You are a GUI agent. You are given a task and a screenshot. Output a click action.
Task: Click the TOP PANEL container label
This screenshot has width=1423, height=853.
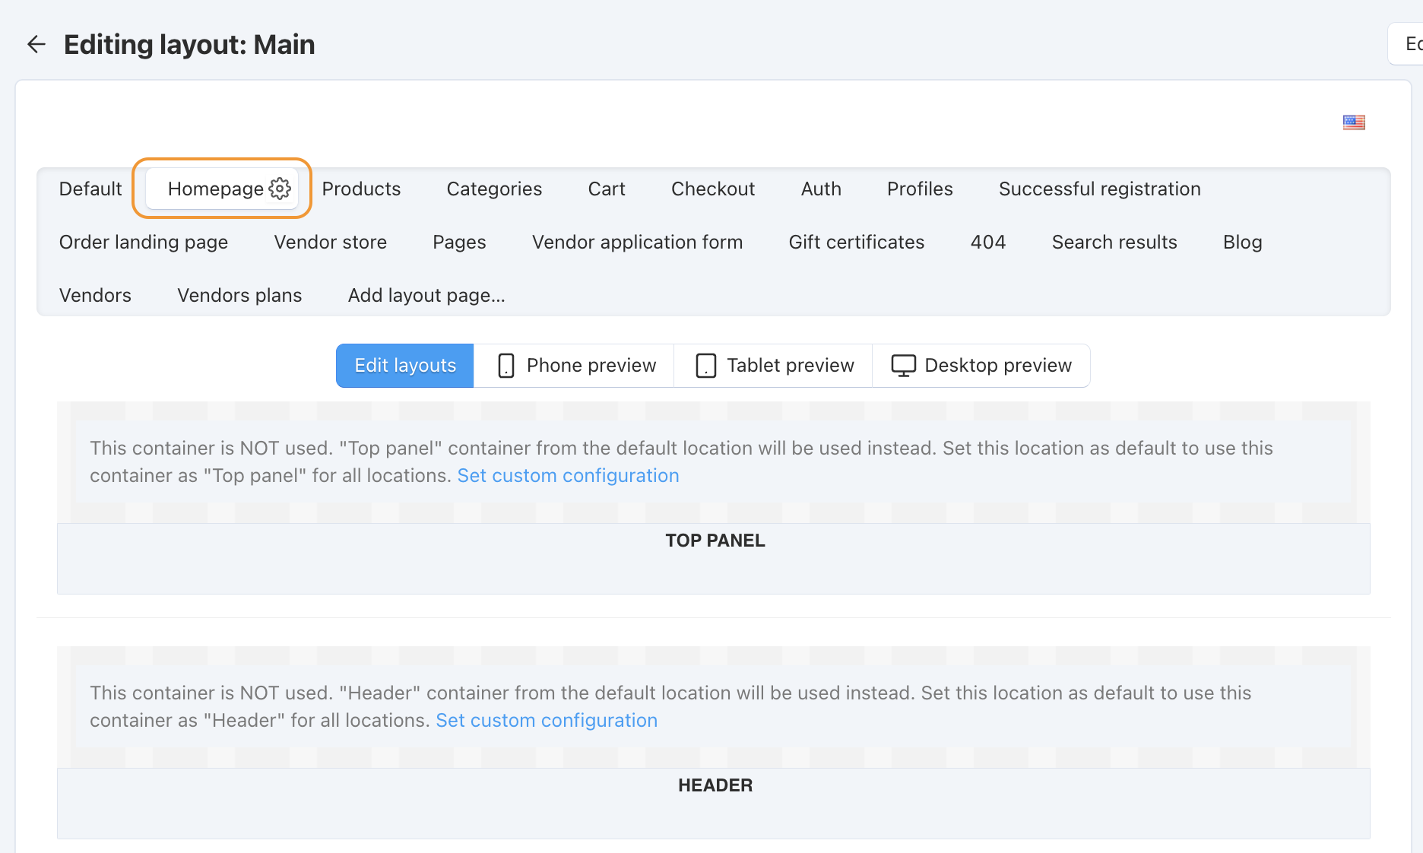click(715, 541)
